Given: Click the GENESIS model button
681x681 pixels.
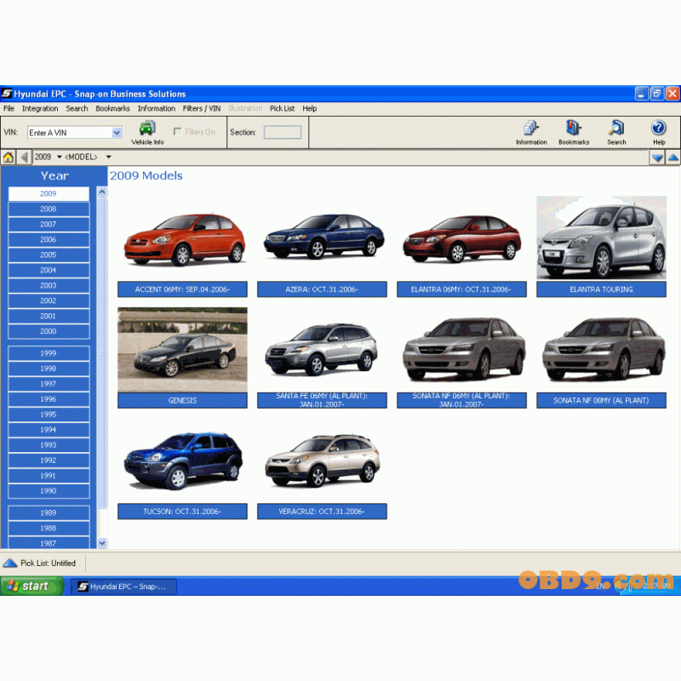Looking at the screenshot, I should tap(182, 400).
